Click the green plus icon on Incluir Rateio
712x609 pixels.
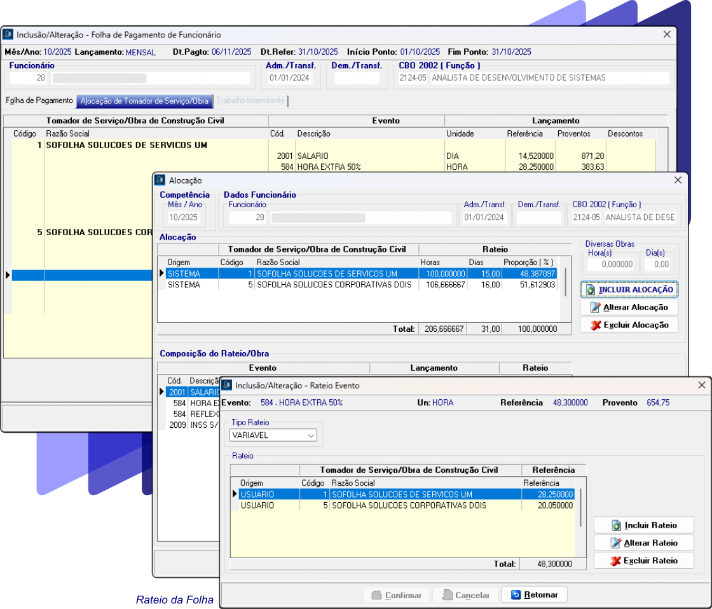[616, 526]
